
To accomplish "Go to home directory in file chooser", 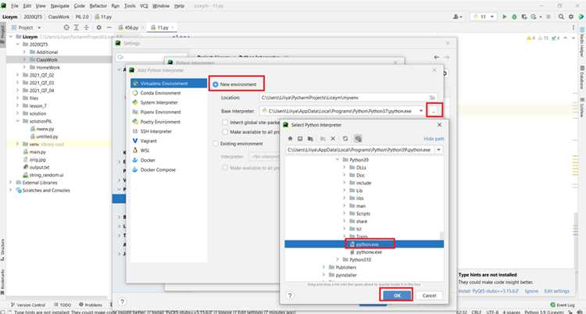I will [x=290, y=139].
